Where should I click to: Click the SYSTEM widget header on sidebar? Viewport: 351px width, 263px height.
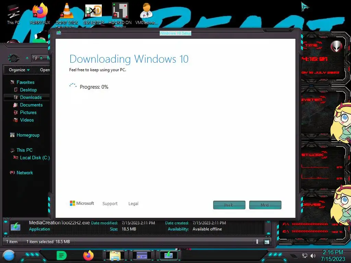pos(312,100)
